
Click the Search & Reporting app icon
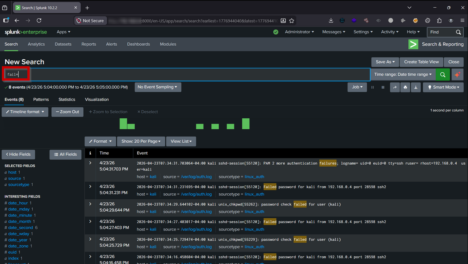click(x=413, y=44)
